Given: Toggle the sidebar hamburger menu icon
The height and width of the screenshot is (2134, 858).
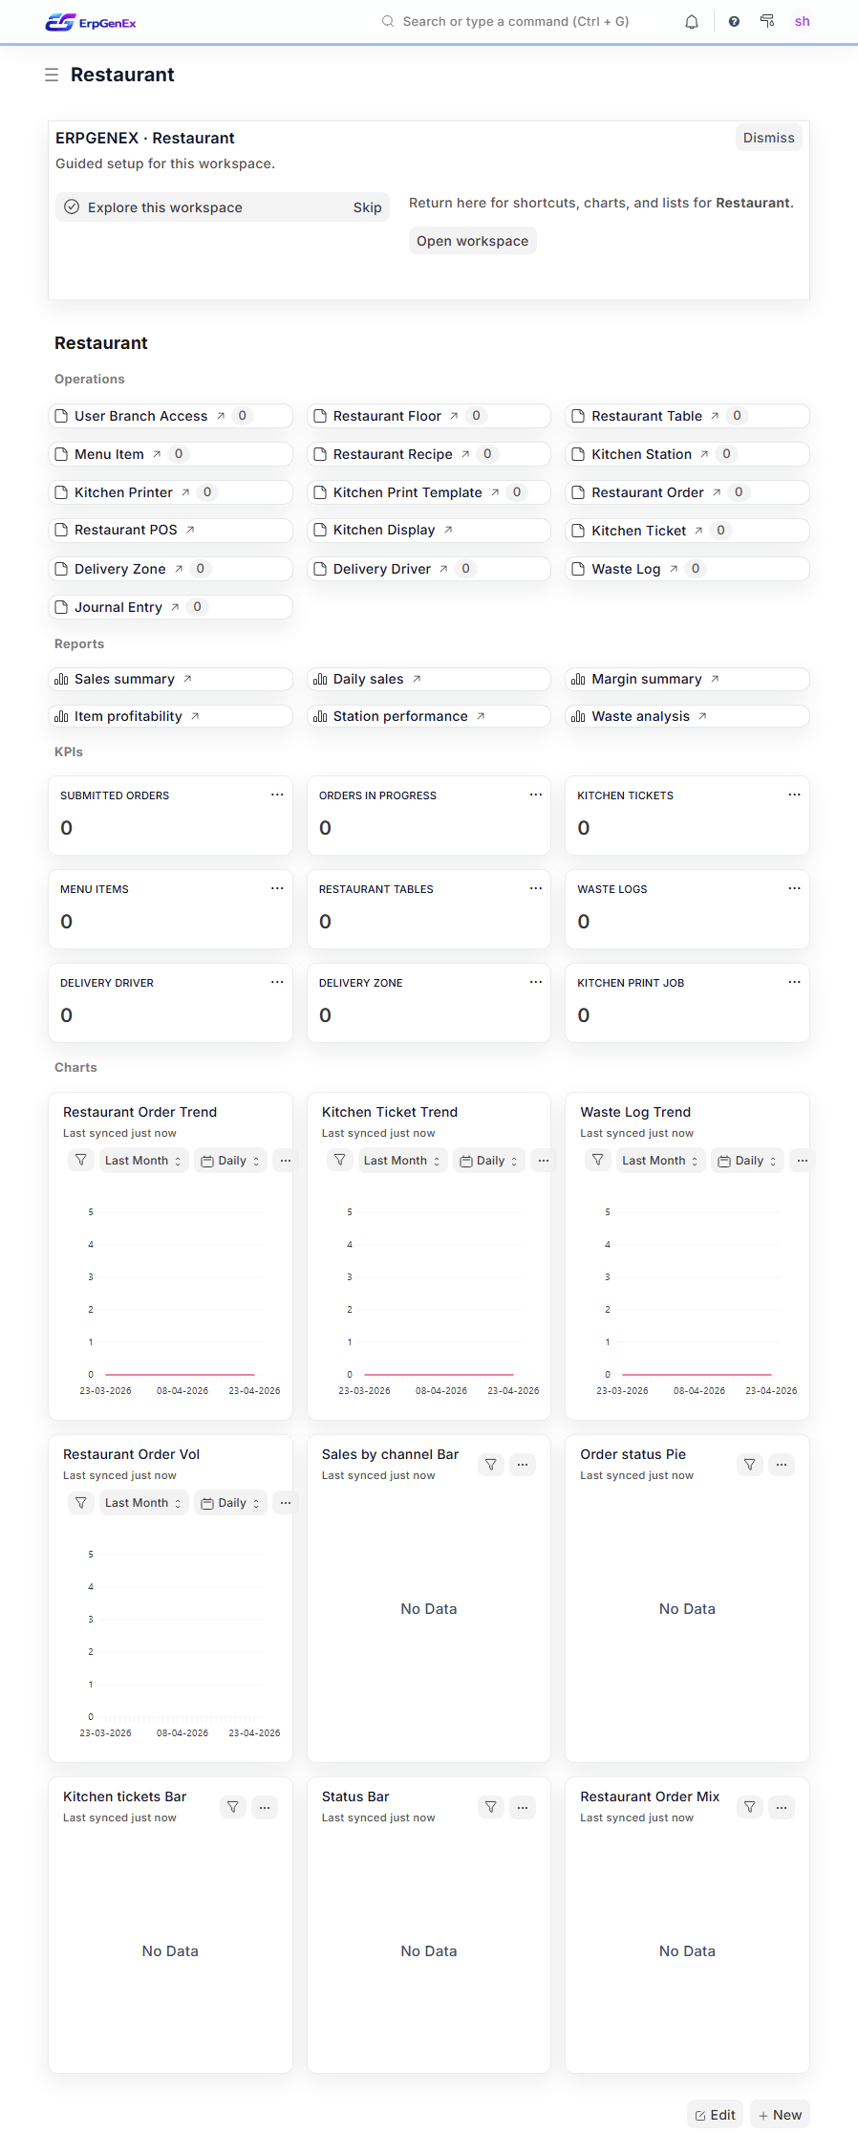Looking at the screenshot, I should [x=52, y=75].
